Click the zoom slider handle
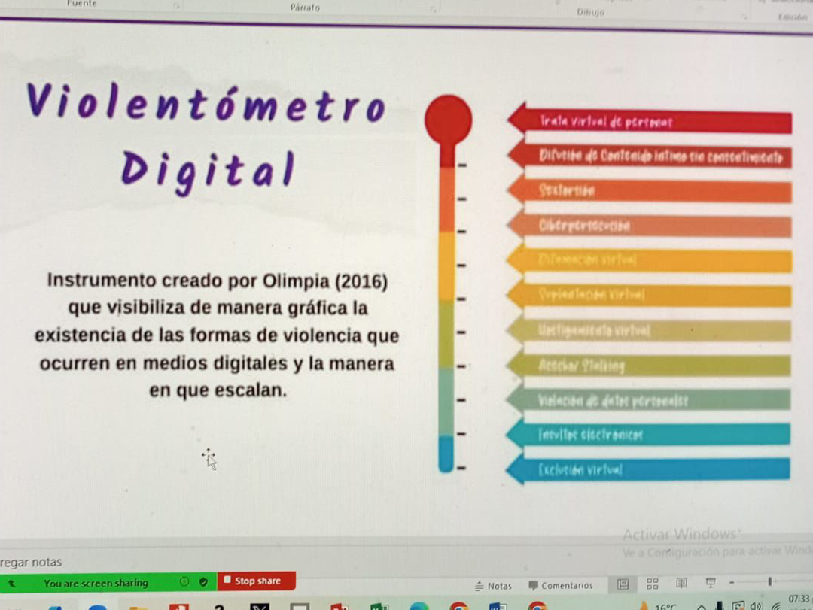The width and height of the screenshot is (813, 610). [769, 581]
